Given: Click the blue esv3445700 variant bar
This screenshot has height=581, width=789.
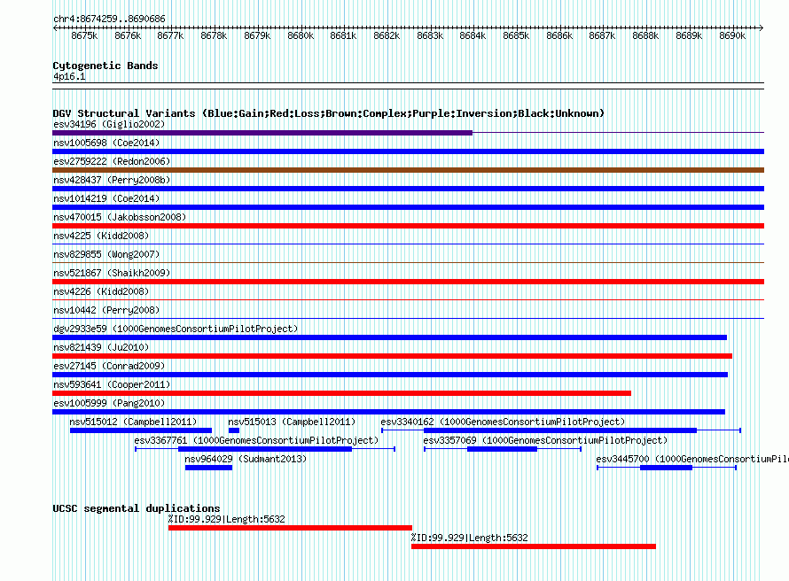Looking at the screenshot, I should point(667,468).
